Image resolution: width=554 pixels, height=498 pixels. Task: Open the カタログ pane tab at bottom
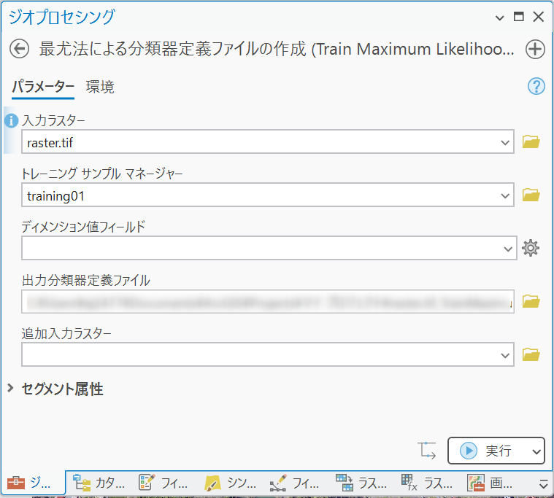click(x=100, y=483)
